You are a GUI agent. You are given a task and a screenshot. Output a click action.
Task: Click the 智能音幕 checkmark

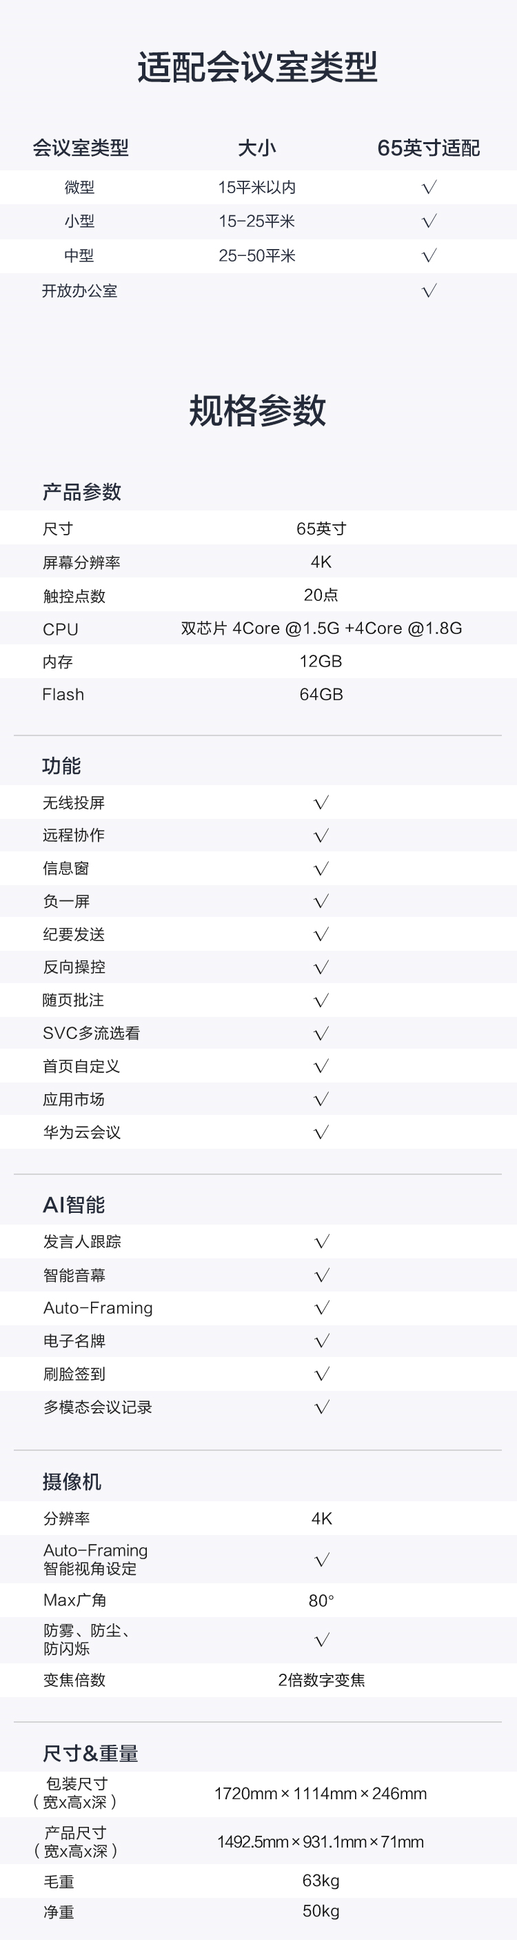pos(322,1276)
